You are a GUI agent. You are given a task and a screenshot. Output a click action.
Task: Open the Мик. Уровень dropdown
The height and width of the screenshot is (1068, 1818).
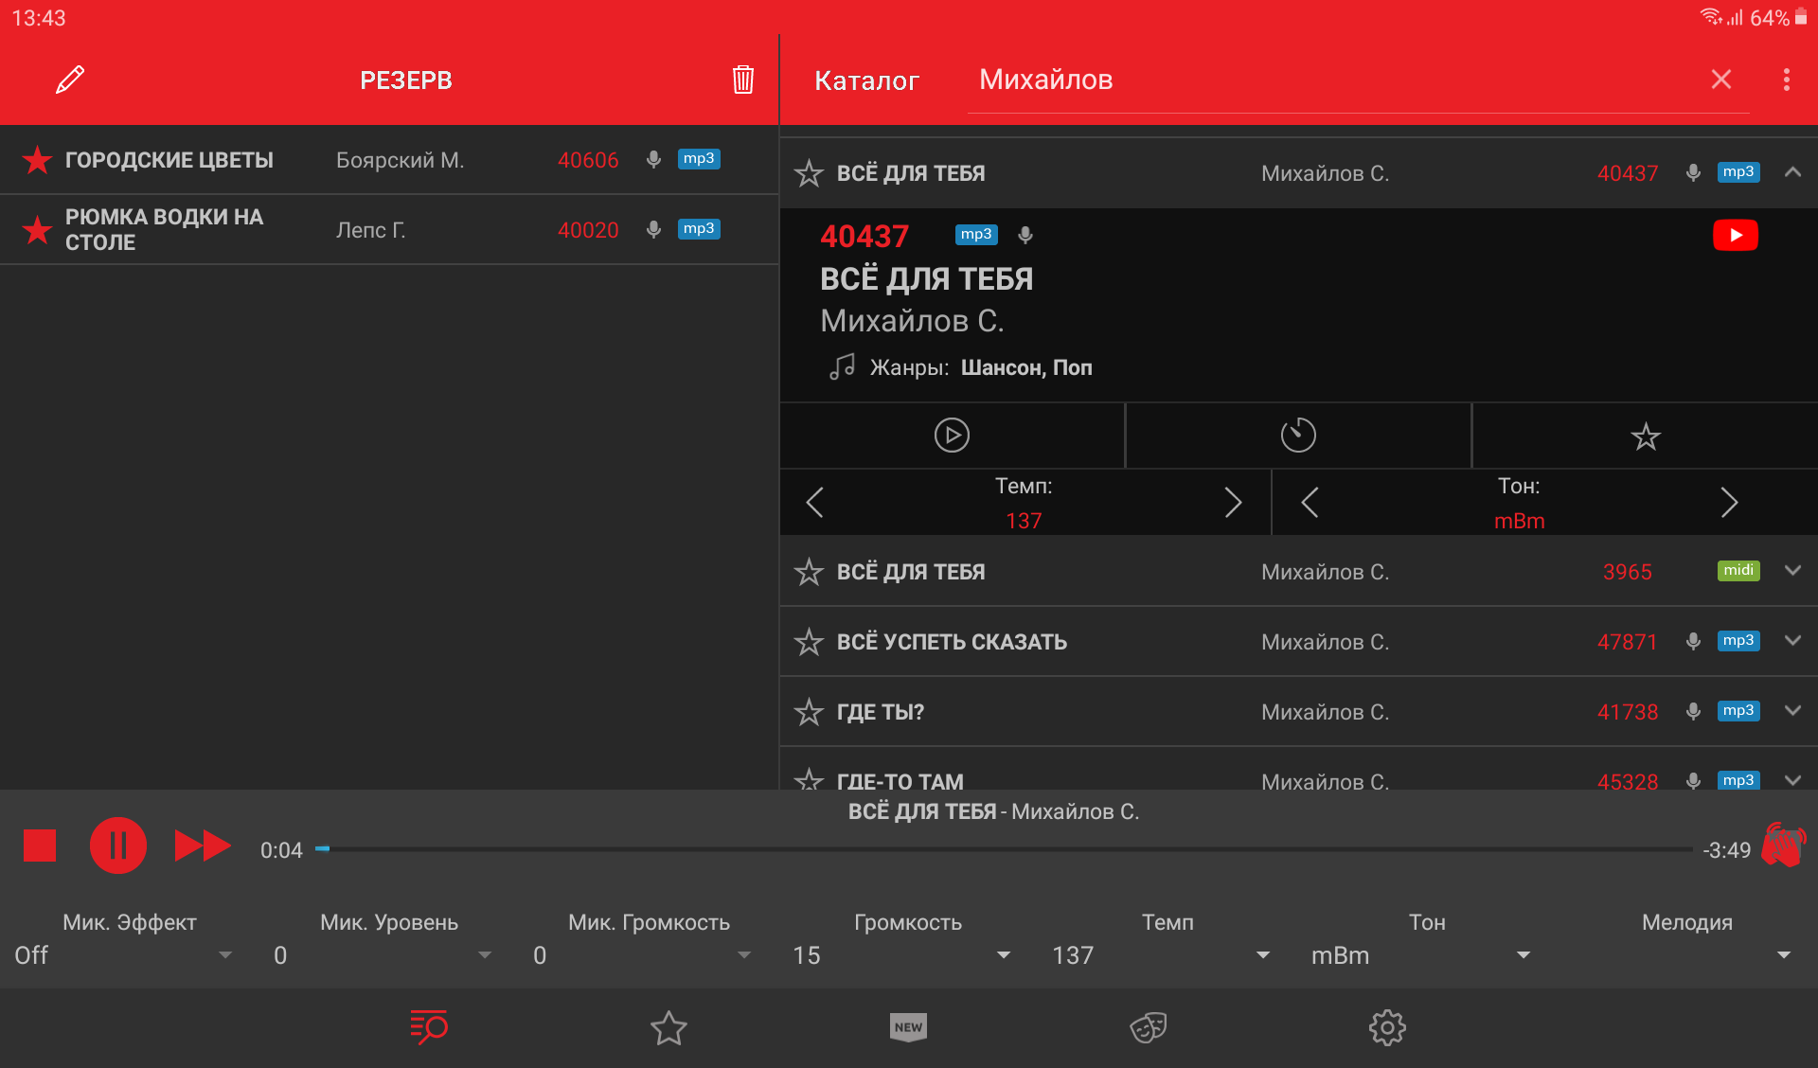click(x=383, y=955)
